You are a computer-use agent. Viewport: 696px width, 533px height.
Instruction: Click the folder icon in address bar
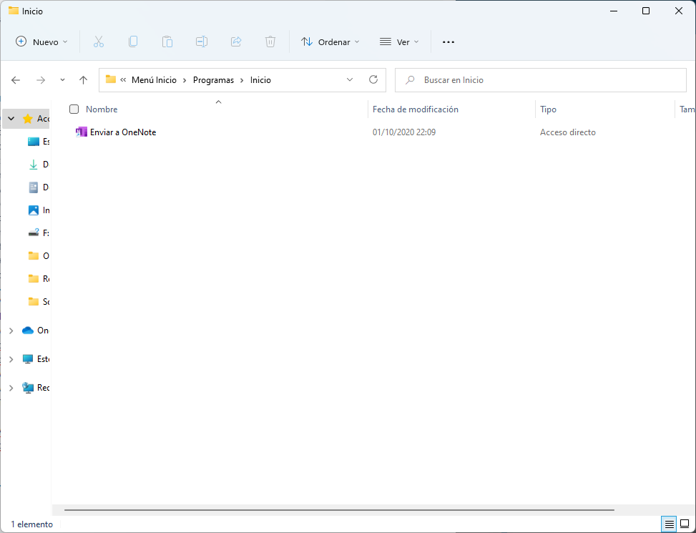coord(111,79)
